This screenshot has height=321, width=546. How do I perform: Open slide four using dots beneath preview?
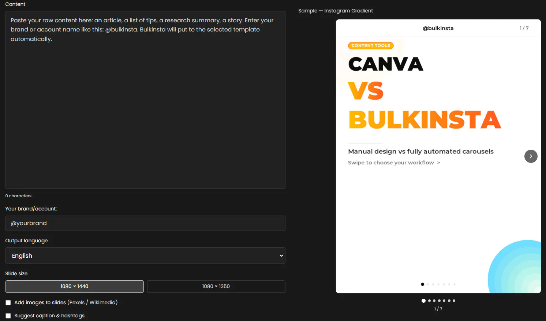439,301
